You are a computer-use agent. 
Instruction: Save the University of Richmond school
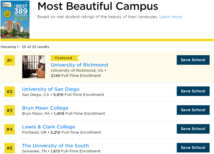pyautogui.click(x=193, y=60)
